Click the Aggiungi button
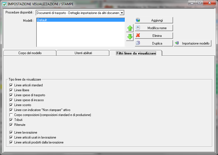Screen dimensions: 218x155 coord(154,20)
